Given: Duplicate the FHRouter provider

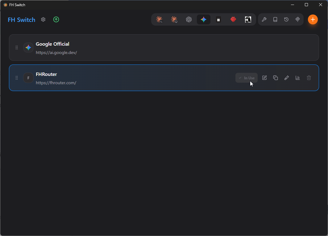Looking at the screenshot, I should (276, 78).
